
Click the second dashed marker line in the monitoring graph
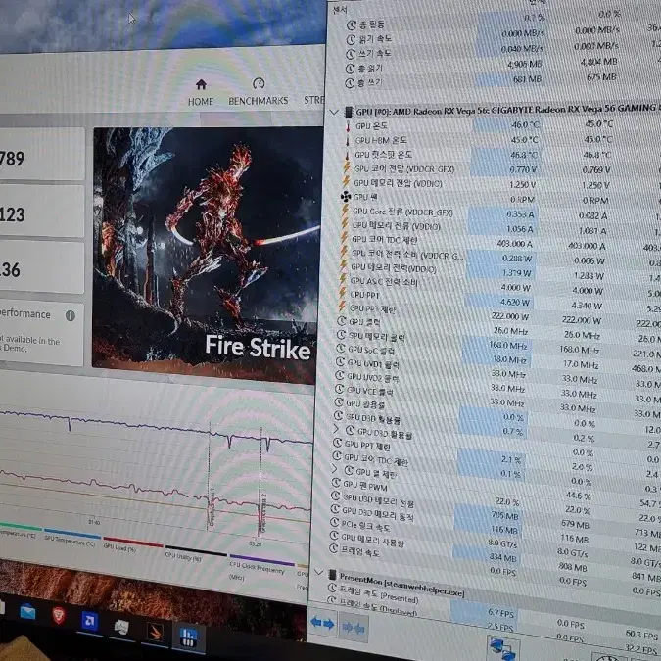pos(260,482)
